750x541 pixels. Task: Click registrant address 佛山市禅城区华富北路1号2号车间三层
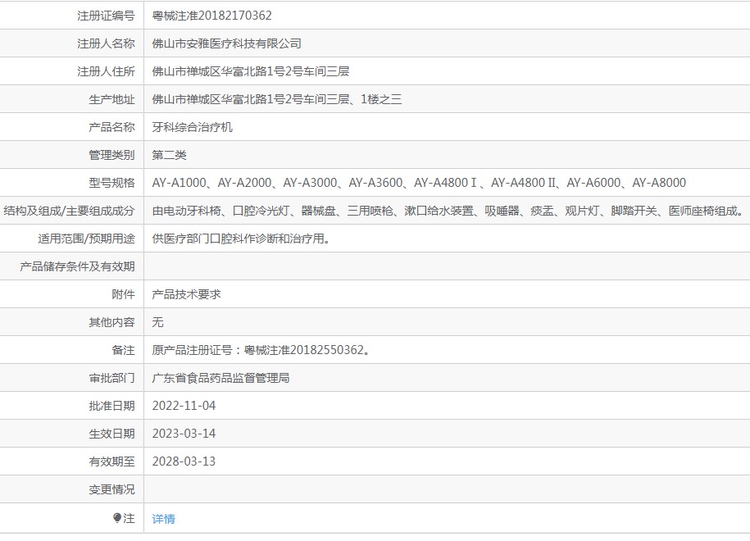[251, 71]
